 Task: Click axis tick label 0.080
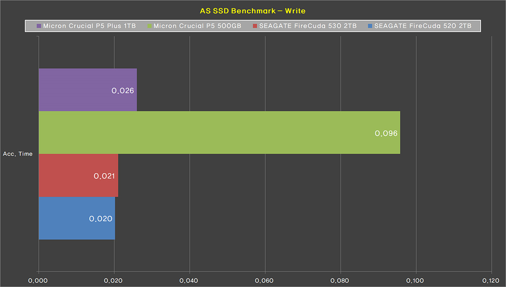point(340,280)
